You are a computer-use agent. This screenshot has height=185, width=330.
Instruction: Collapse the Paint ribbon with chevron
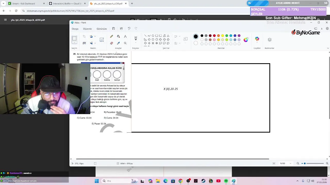tap(328, 48)
